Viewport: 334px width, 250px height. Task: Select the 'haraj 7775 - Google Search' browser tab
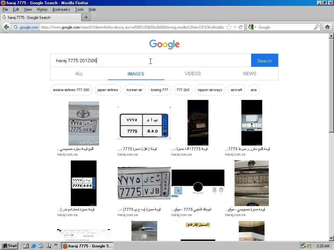(40, 18)
